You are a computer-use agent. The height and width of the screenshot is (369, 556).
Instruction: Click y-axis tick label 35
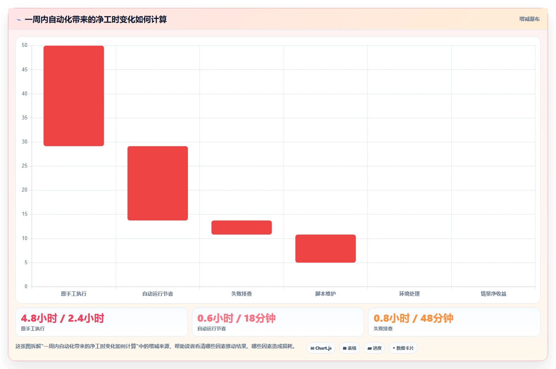coord(24,117)
